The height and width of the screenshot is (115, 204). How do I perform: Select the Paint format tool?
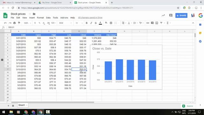[19, 23]
